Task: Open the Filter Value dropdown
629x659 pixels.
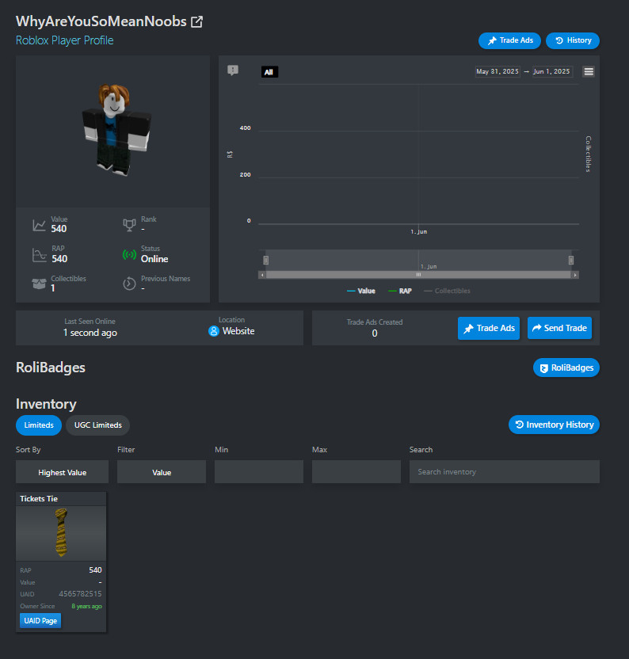Action: (162, 472)
